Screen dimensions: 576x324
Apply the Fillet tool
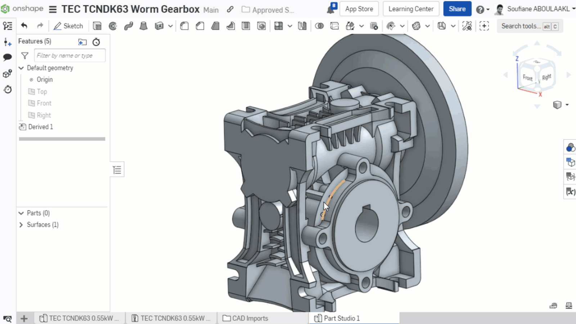pyautogui.click(x=184, y=26)
